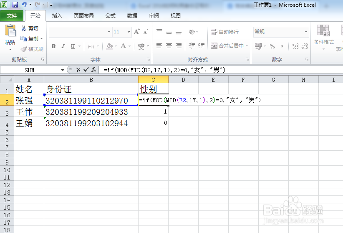The width and height of the screenshot is (343, 233).
Task: Toggle align text left
Action: pos(159,46)
